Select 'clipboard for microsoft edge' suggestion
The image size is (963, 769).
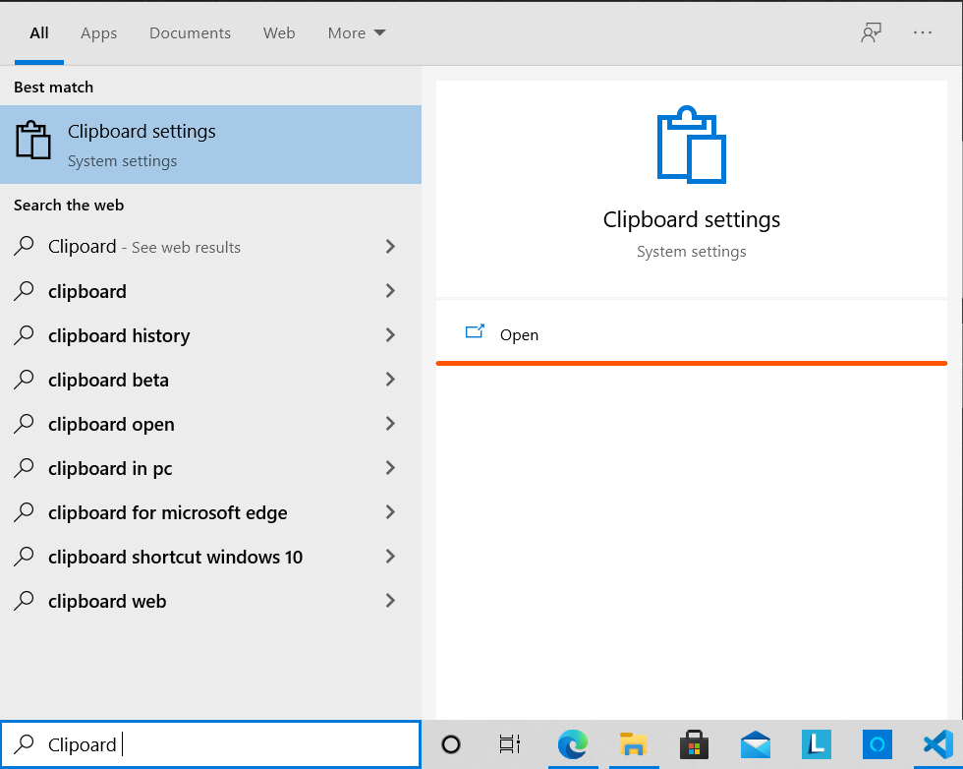tap(210, 512)
